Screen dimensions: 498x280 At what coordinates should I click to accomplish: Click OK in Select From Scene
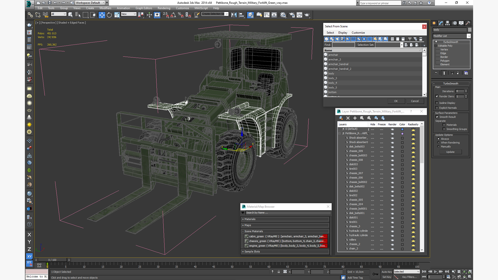point(396,101)
